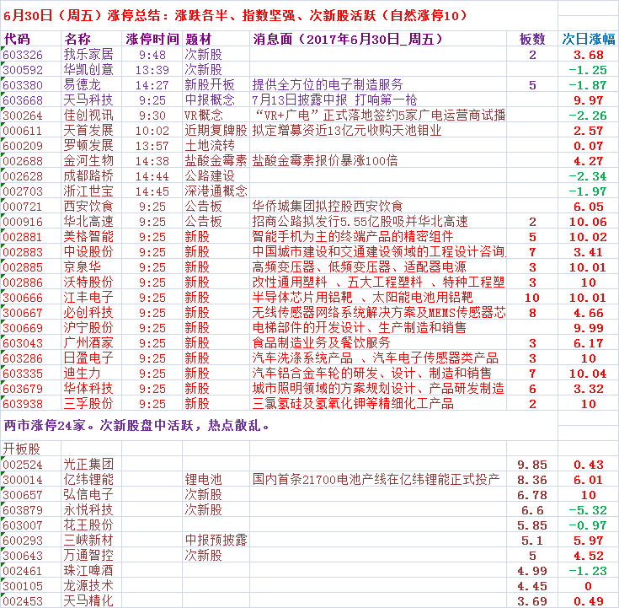Click the 亿纬锂能 name cell

coord(91,479)
